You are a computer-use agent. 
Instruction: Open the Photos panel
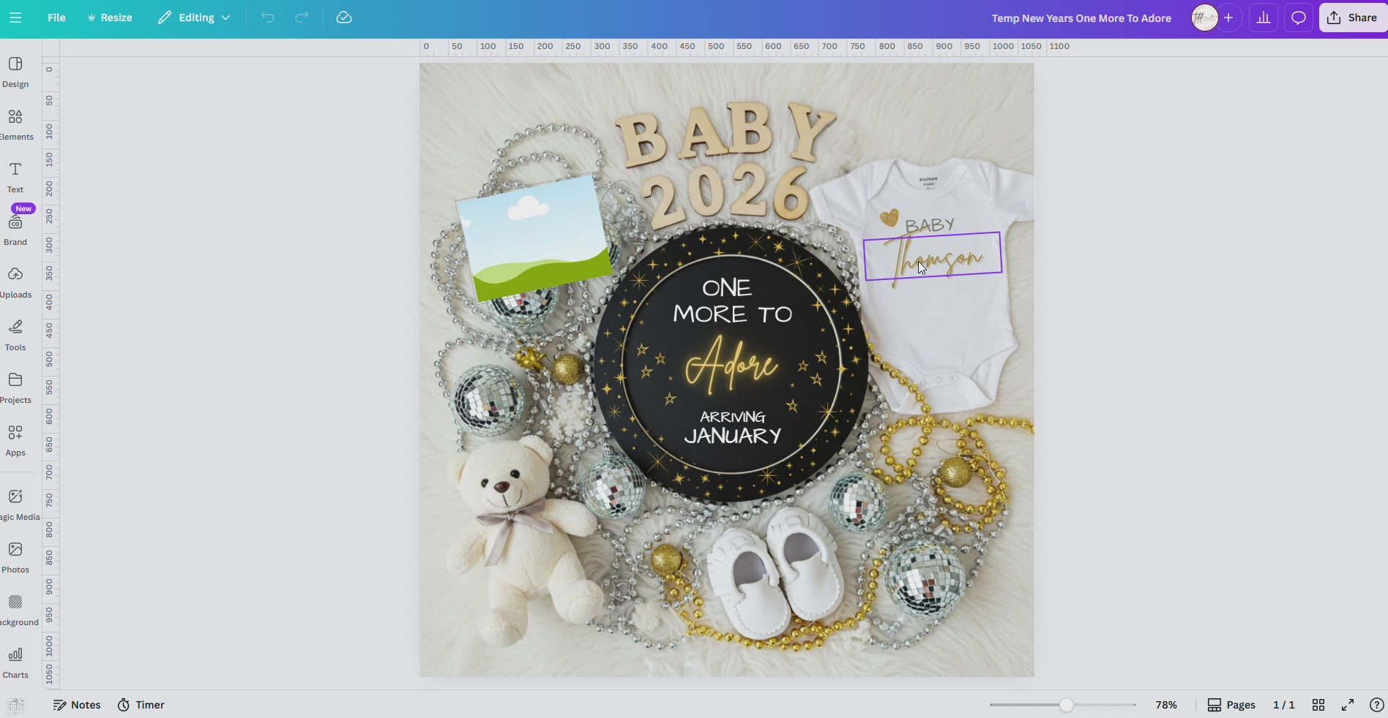(15, 556)
